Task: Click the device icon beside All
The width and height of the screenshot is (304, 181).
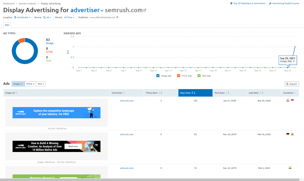Action: pyautogui.click(x=44, y=17)
